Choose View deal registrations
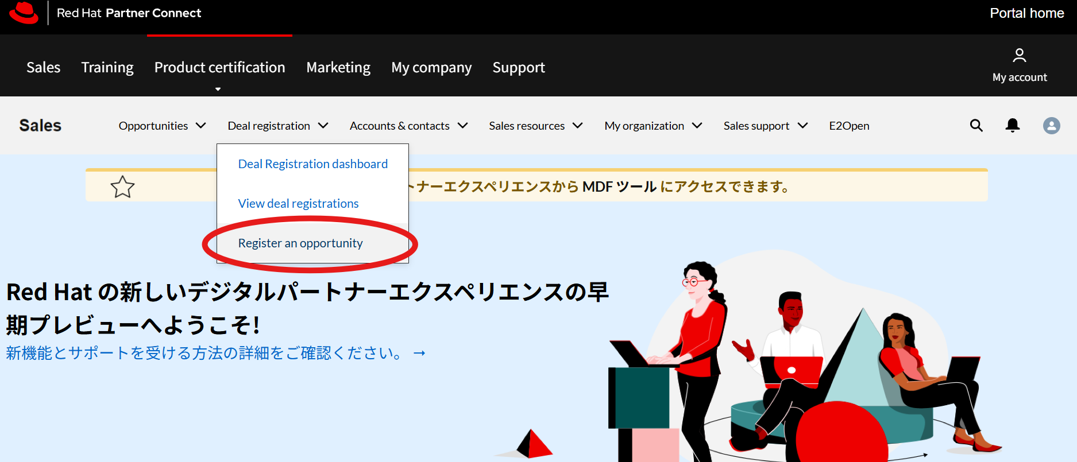 [298, 204]
